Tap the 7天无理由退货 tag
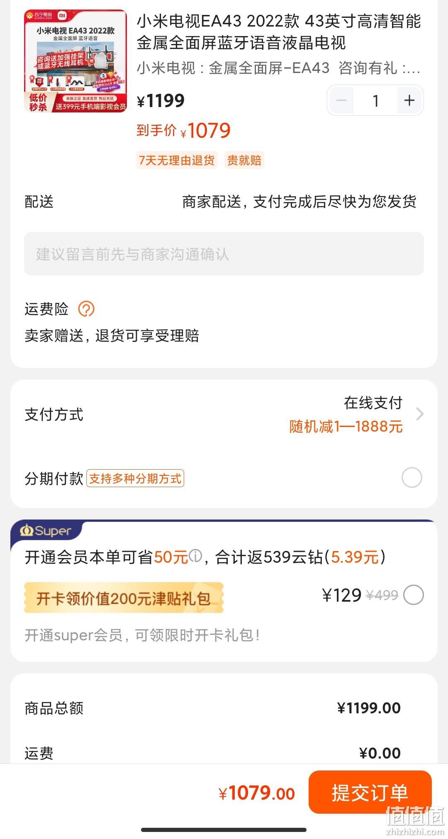The width and height of the screenshot is (448, 839). point(177,160)
